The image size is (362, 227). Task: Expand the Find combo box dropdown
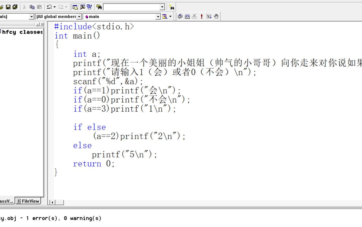point(162,7)
